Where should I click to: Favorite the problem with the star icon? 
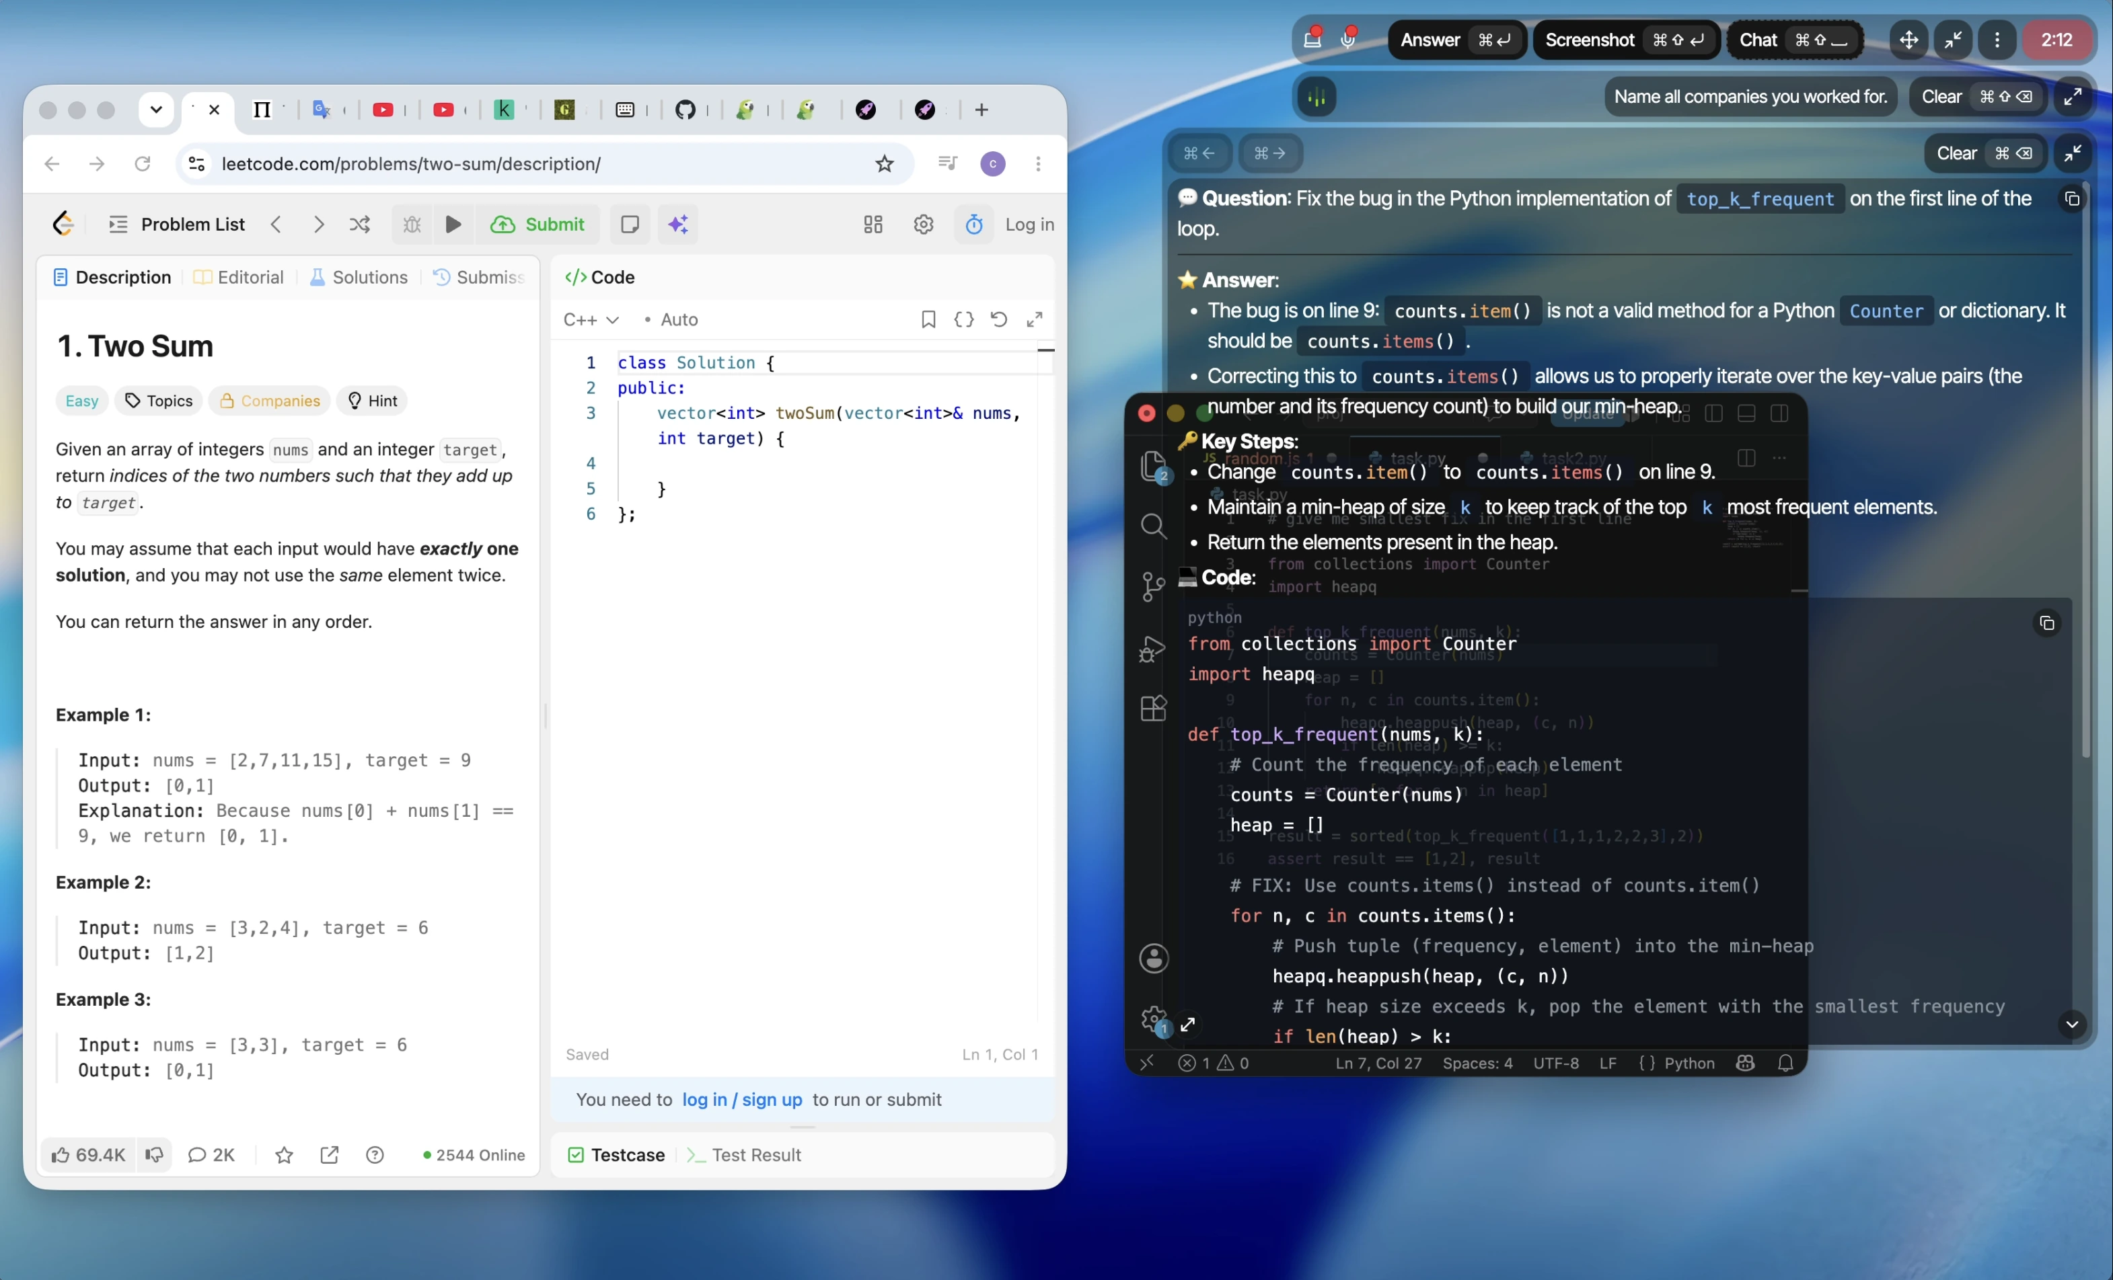tap(284, 1155)
